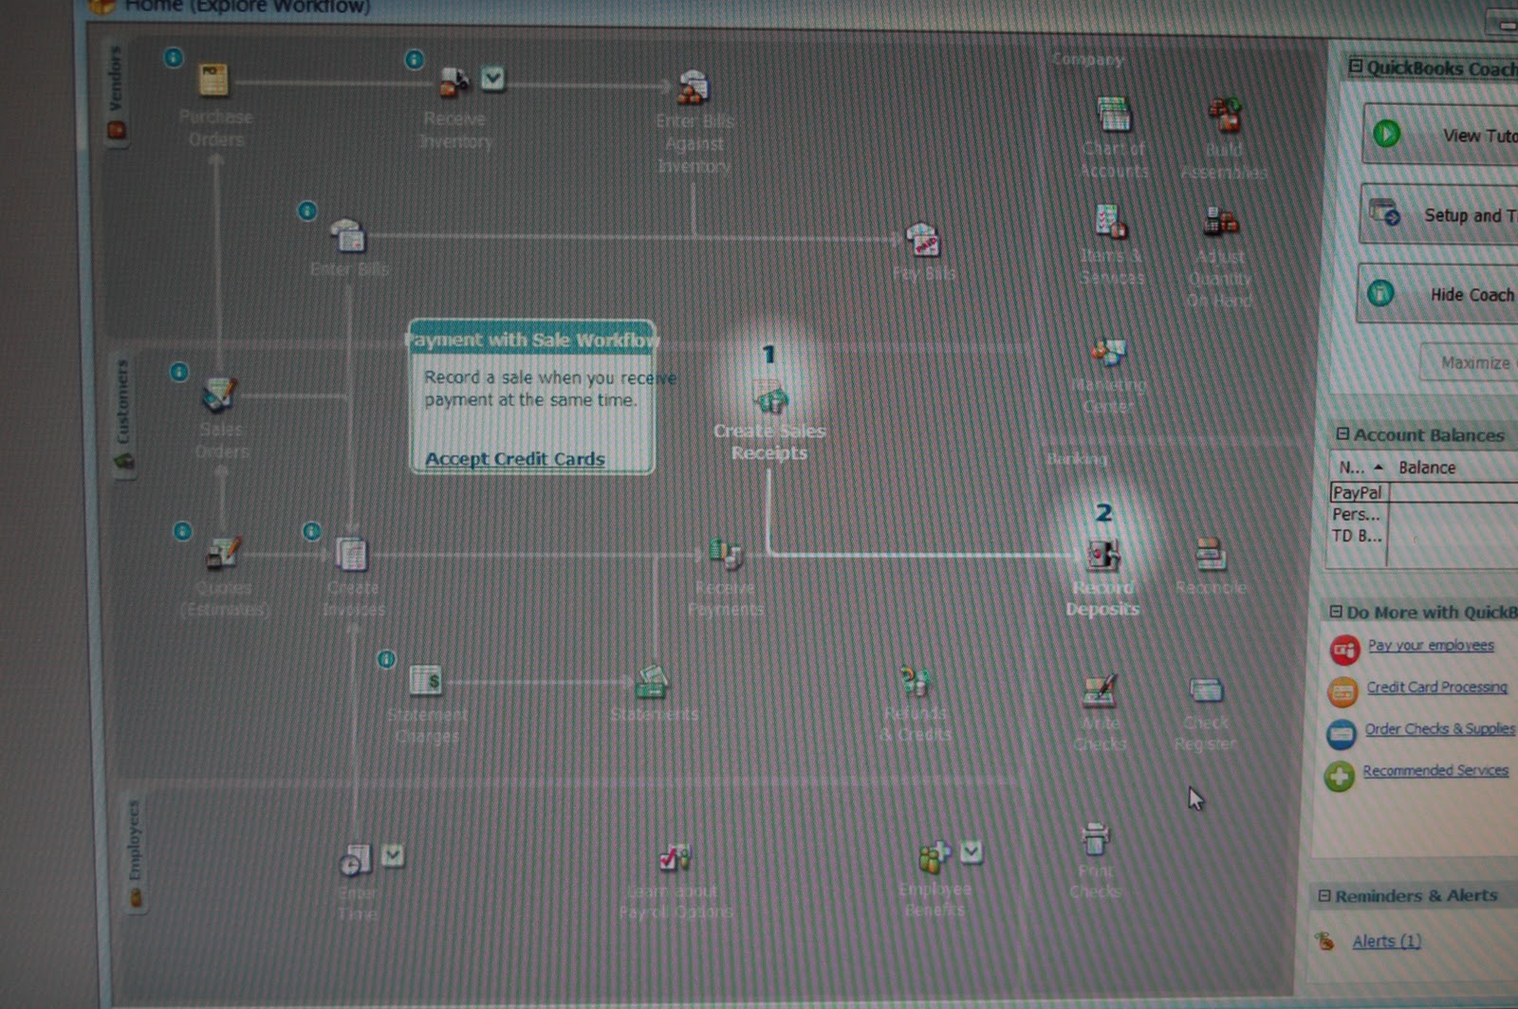This screenshot has height=1009, width=1518.
Task: Open the Order Checks & Supplies link
Action: tap(1439, 728)
